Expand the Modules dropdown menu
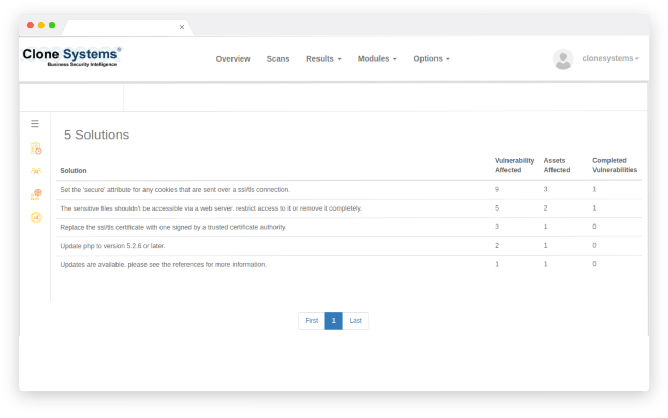The width and height of the screenshot is (668, 418). click(377, 59)
